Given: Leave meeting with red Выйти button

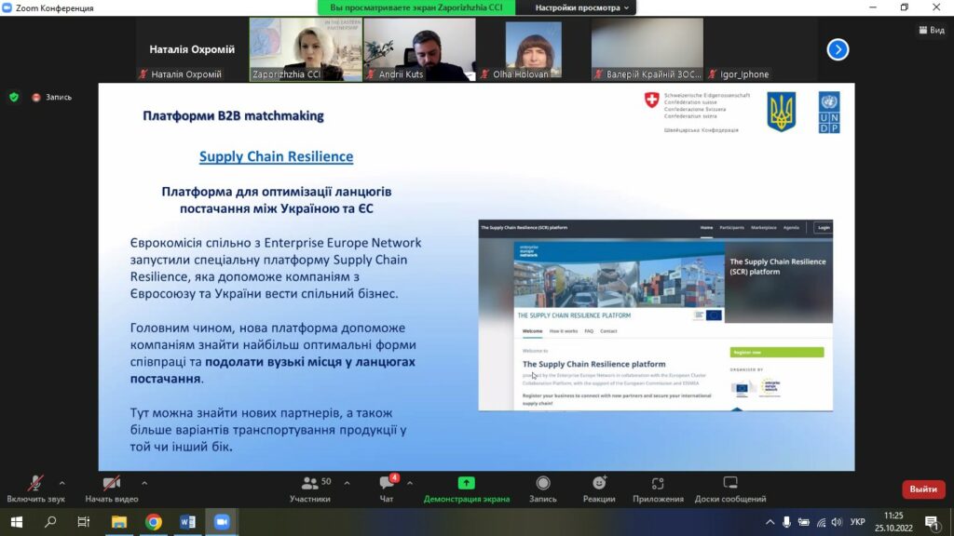Looking at the screenshot, I should [x=923, y=489].
